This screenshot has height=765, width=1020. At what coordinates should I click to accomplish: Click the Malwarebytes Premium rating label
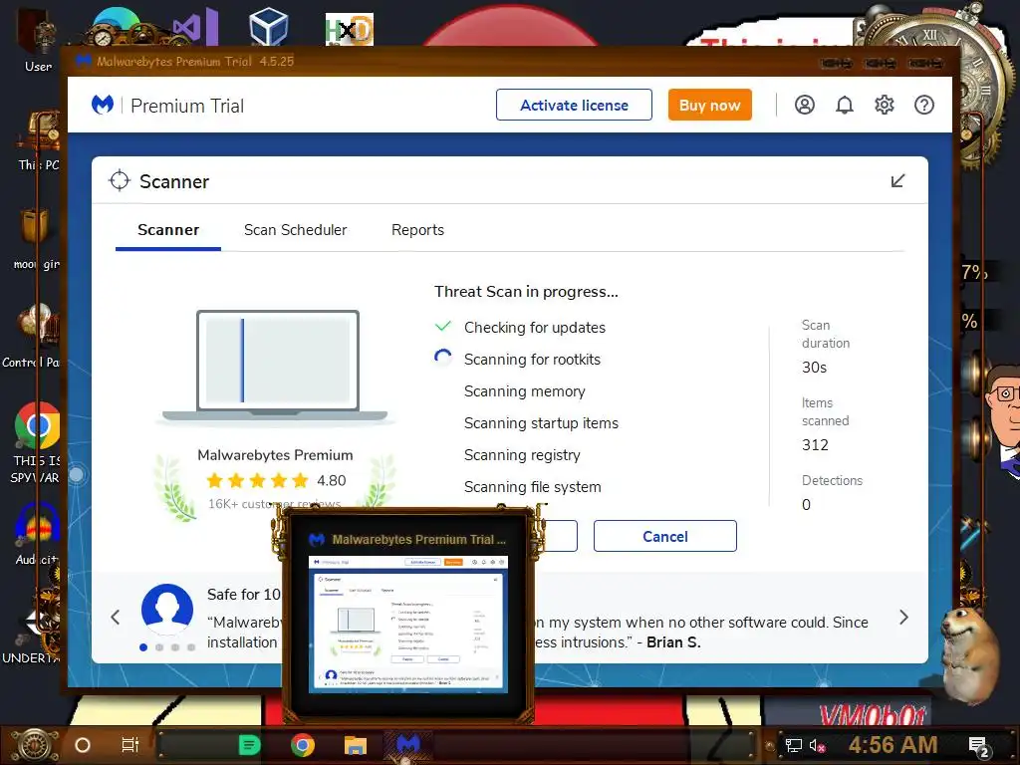pyautogui.click(x=275, y=454)
